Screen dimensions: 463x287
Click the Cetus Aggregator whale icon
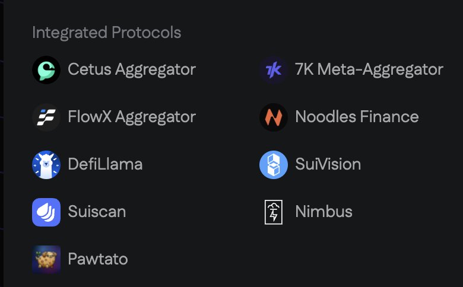click(x=46, y=70)
